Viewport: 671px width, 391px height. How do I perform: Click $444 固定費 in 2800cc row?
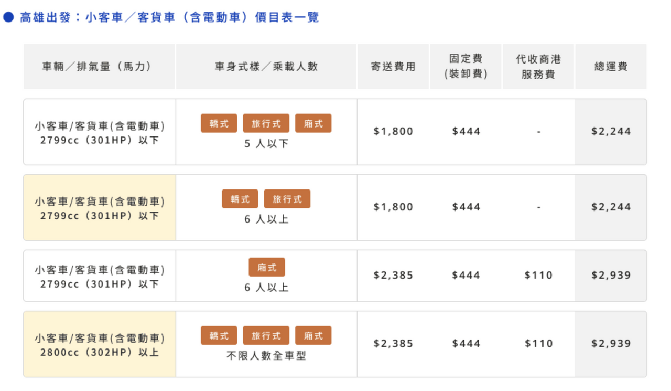(466, 343)
